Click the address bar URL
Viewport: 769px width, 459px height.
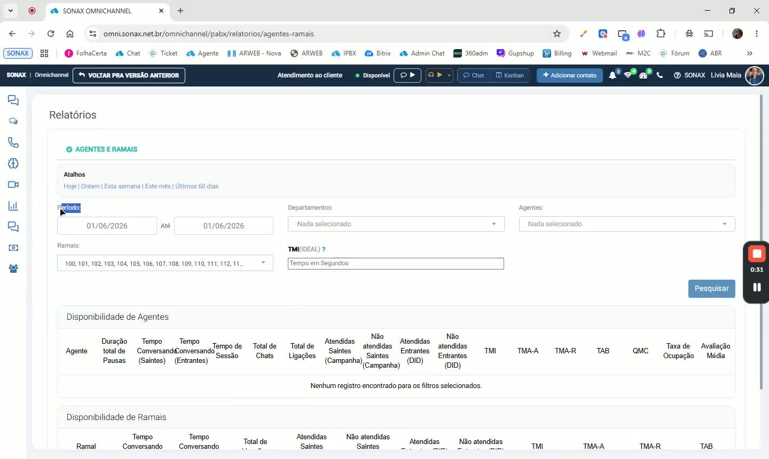tap(209, 34)
